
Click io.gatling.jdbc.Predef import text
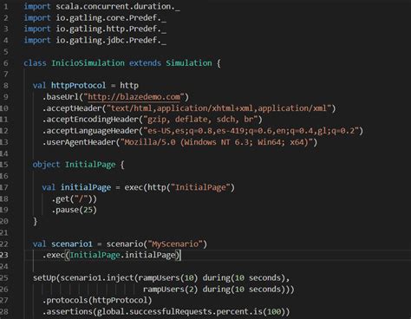click(x=111, y=41)
